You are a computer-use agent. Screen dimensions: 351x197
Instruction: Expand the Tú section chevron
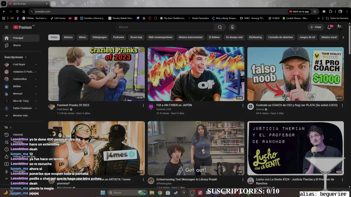tap(11, 128)
